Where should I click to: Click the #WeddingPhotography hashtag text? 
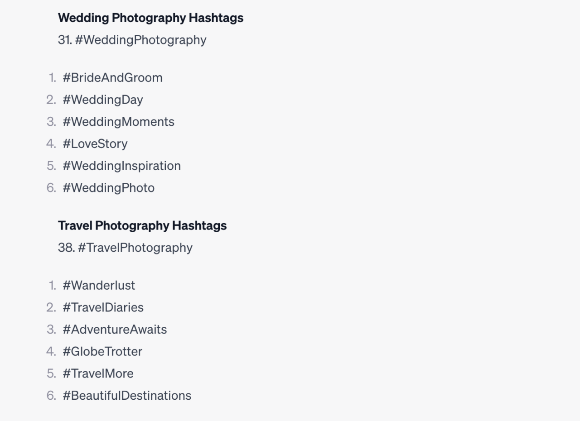pyautogui.click(x=140, y=40)
